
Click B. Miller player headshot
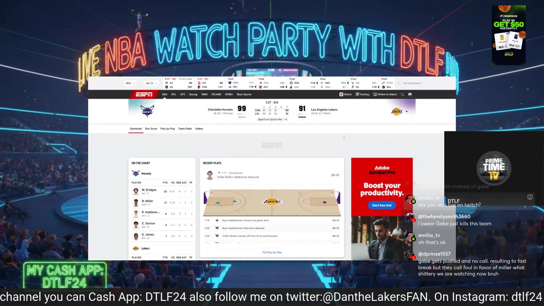136,202
